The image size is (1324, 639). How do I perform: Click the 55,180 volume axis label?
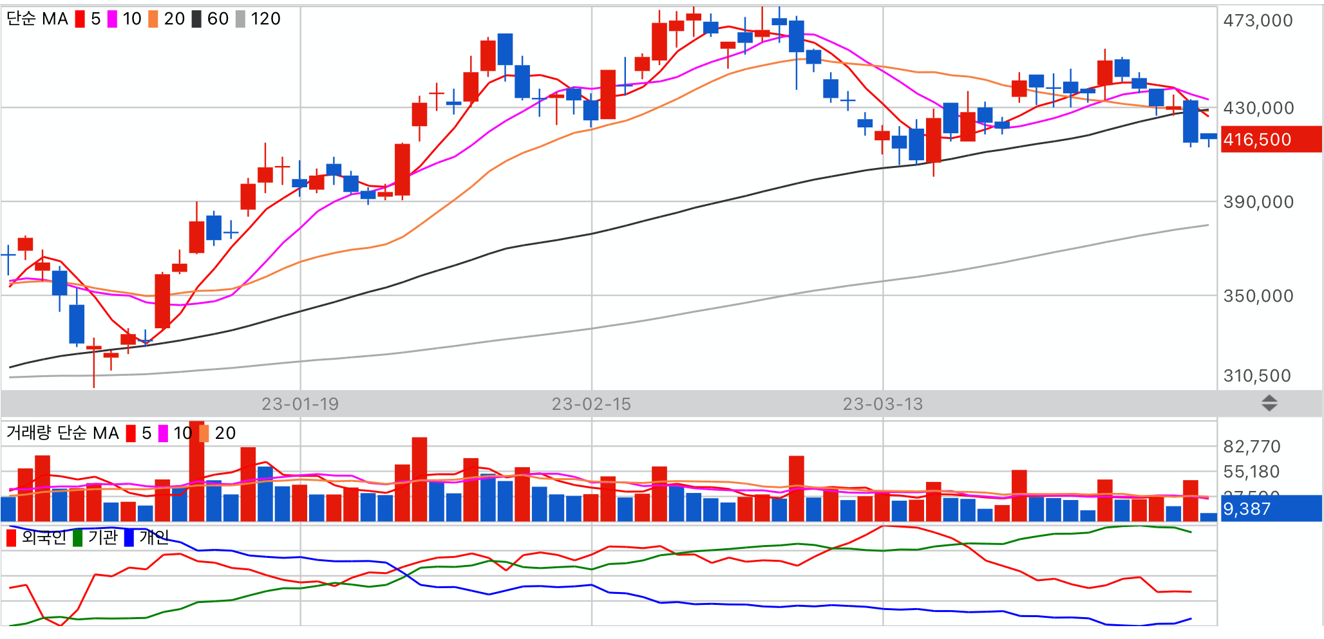(1251, 472)
